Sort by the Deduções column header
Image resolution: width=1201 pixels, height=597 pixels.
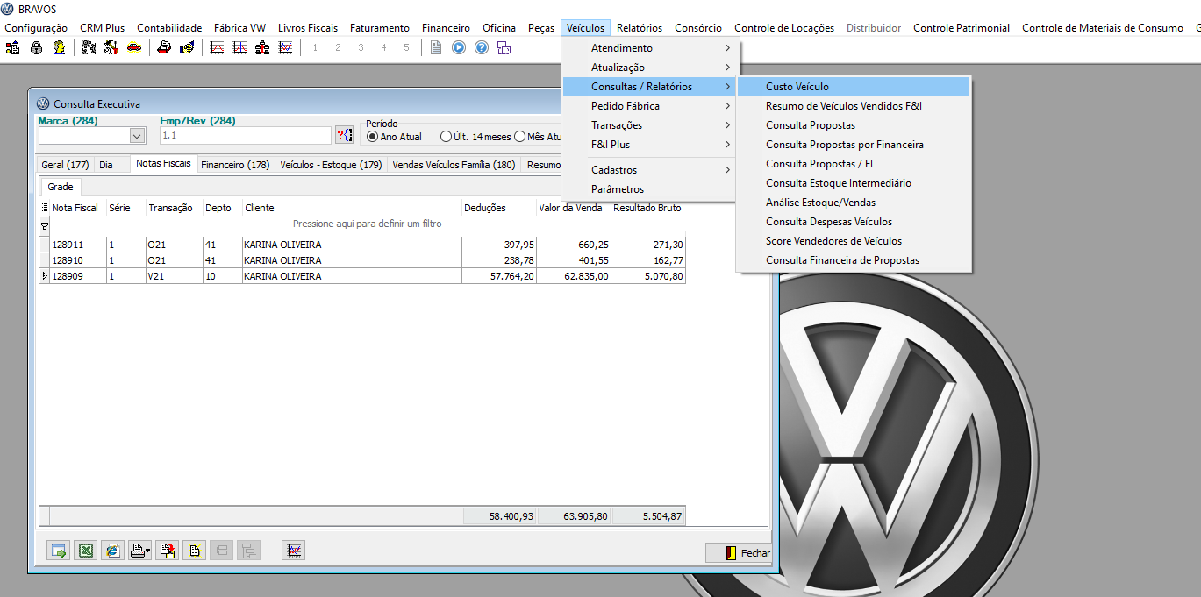coord(499,208)
